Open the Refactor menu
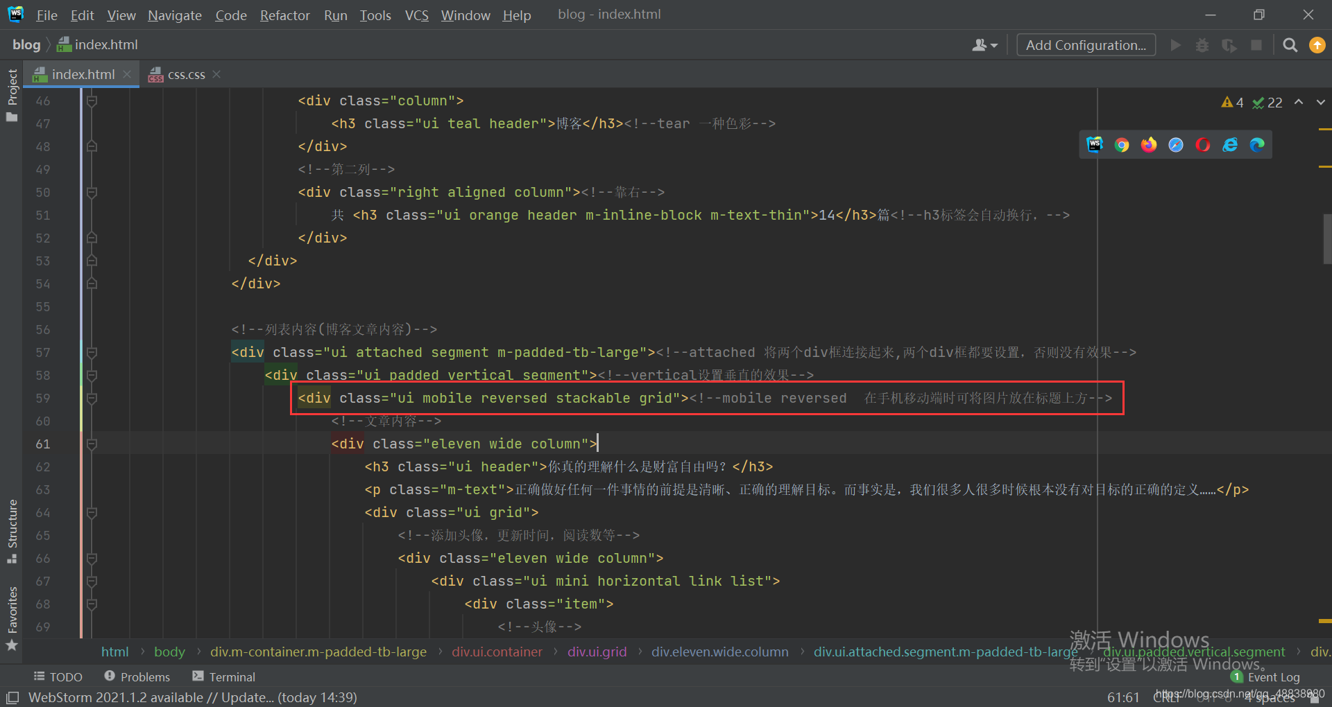The height and width of the screenshot is (707, 1332). pos(284,15)
